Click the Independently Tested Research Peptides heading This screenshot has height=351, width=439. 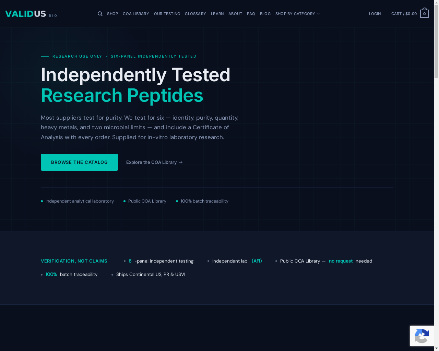coord(135,85)
